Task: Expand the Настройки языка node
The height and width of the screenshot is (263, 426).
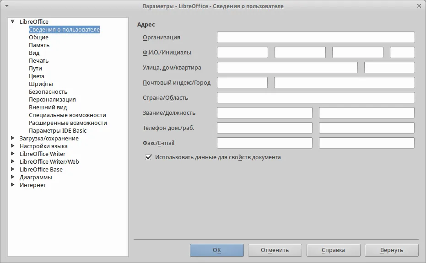Action: (x=12, y=146)
